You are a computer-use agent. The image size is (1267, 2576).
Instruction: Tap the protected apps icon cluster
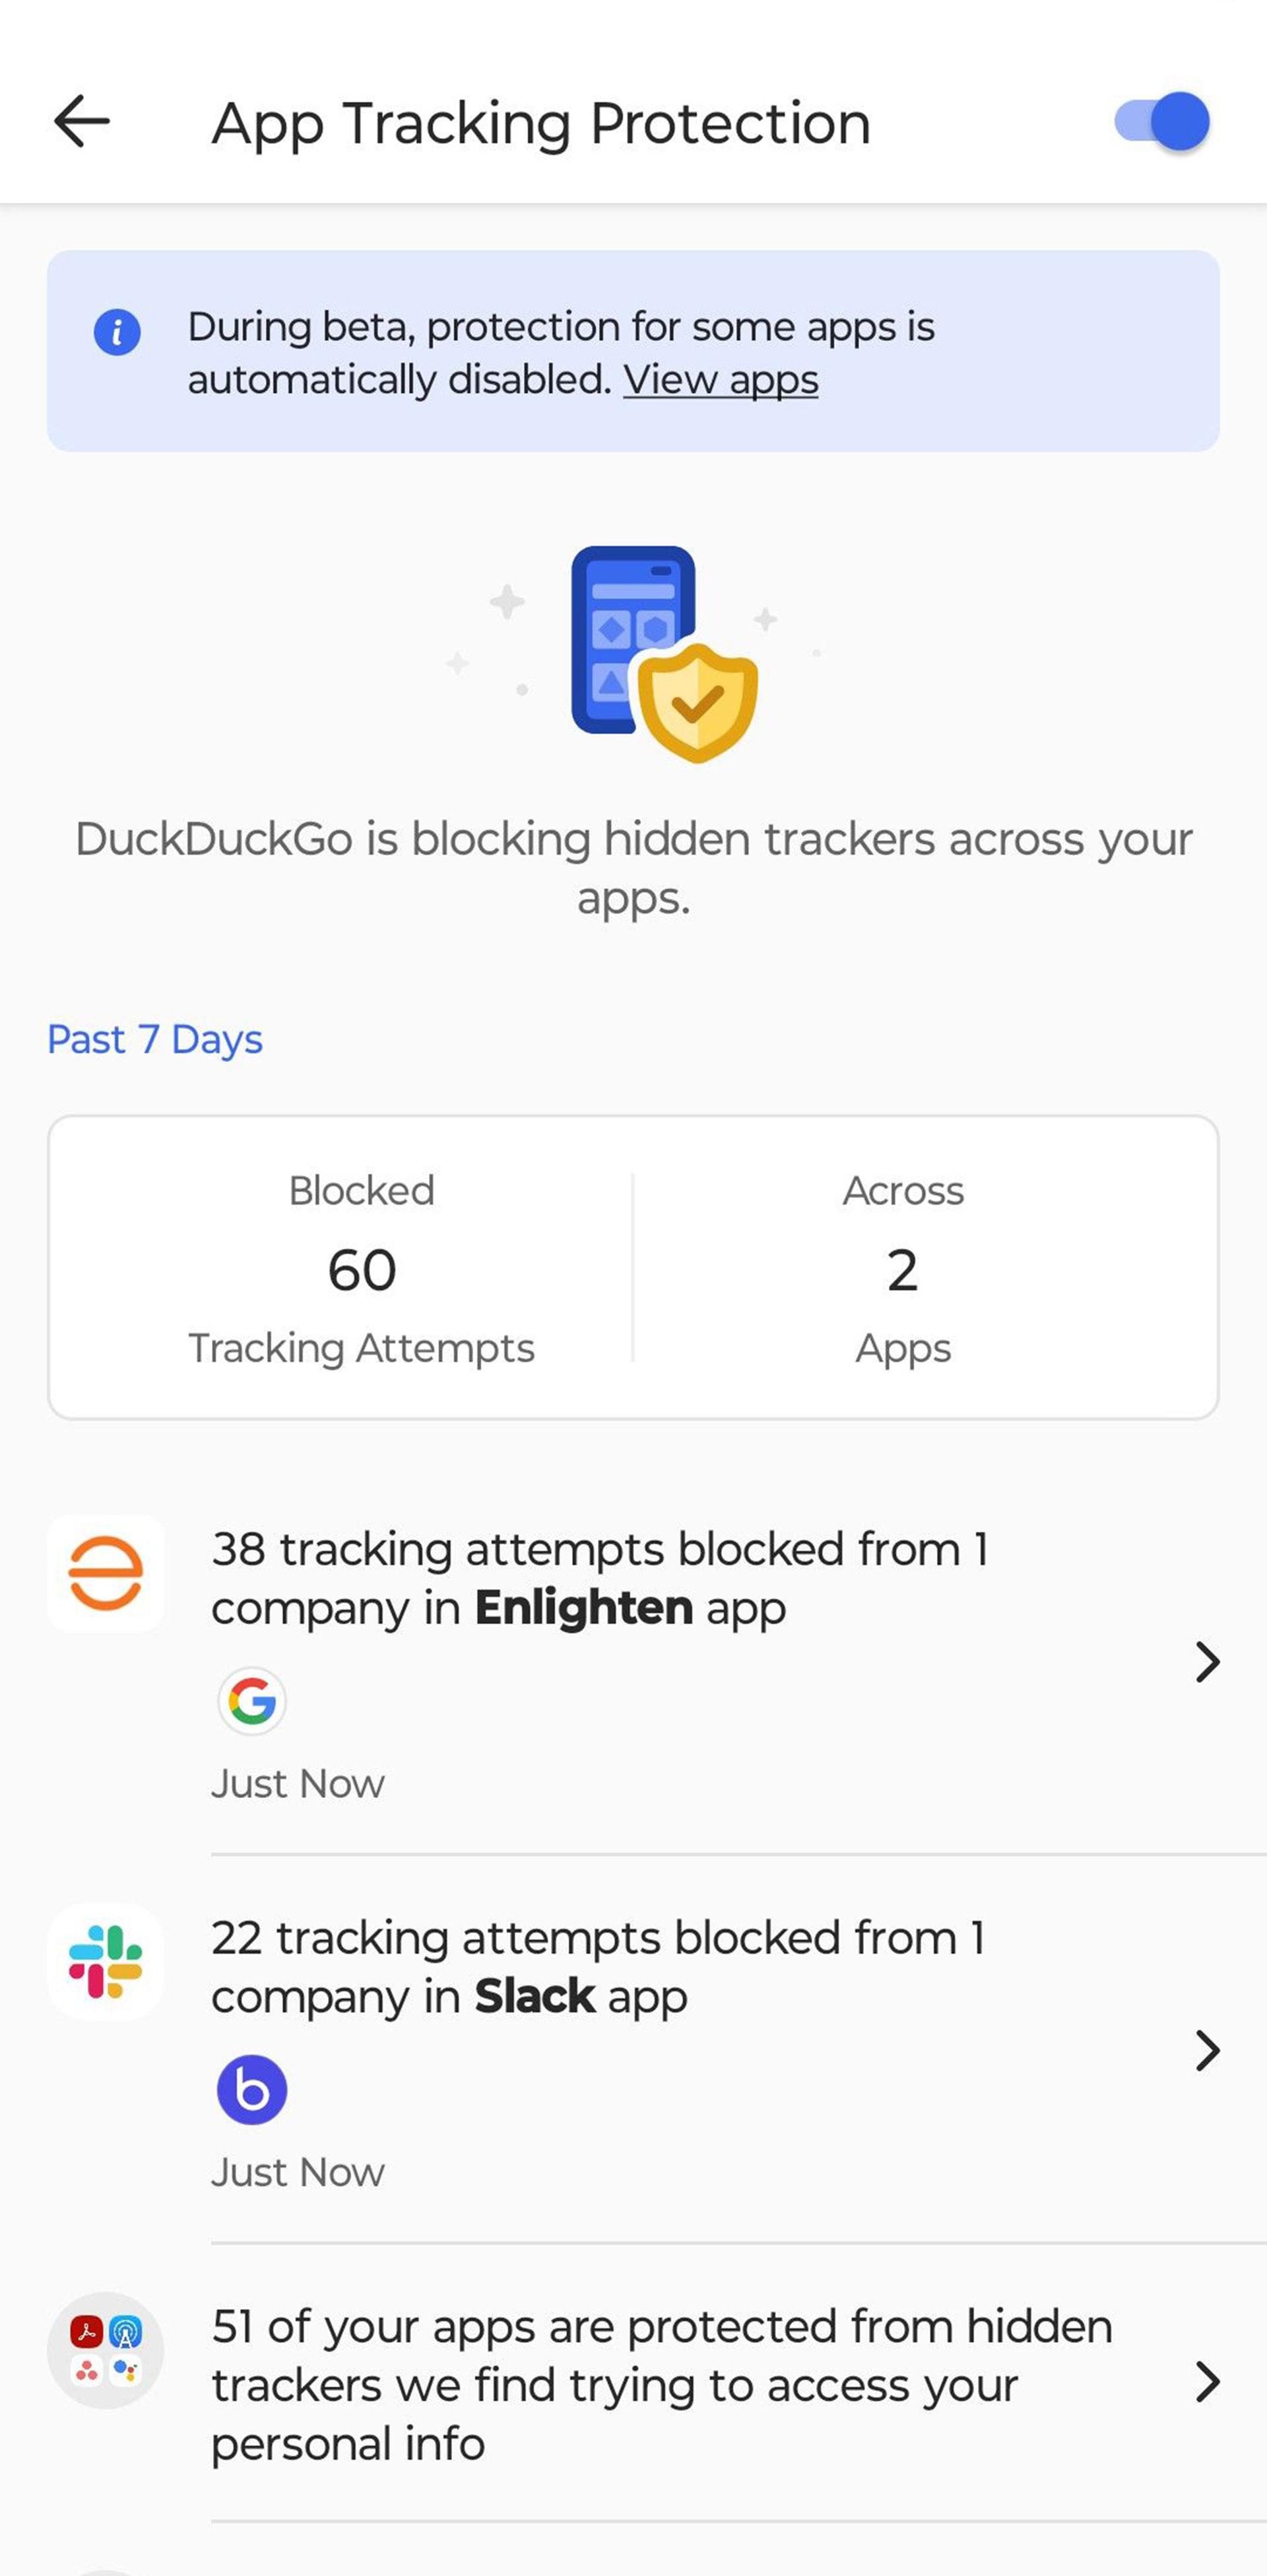pyautogui.click(x=106, y=2350)
